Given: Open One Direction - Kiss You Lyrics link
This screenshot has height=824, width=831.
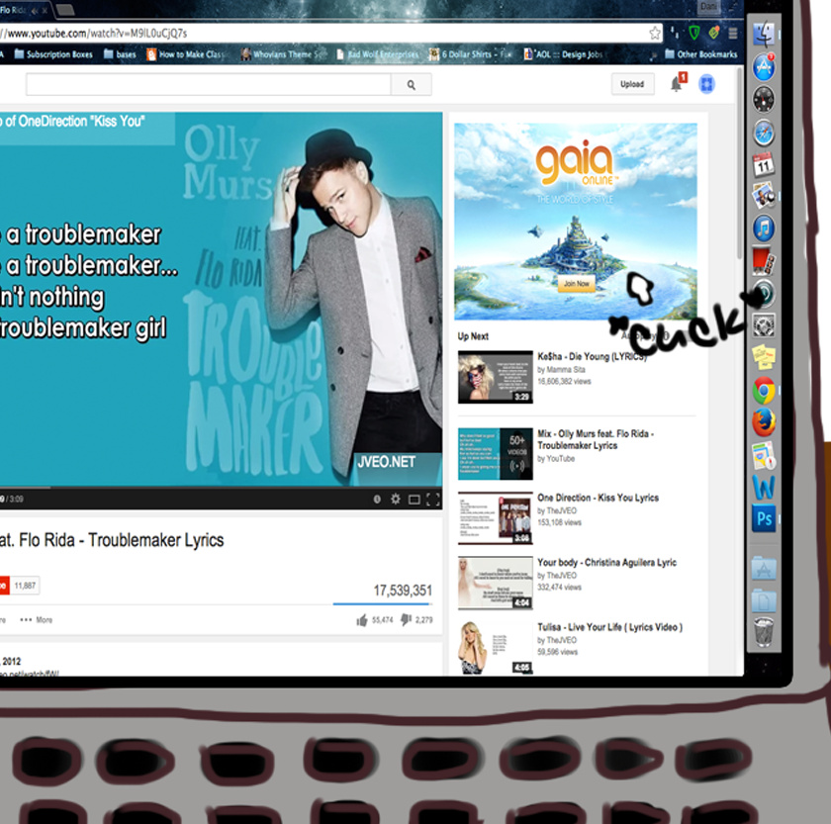Looking at the screenshot, I should pos(598,498).
